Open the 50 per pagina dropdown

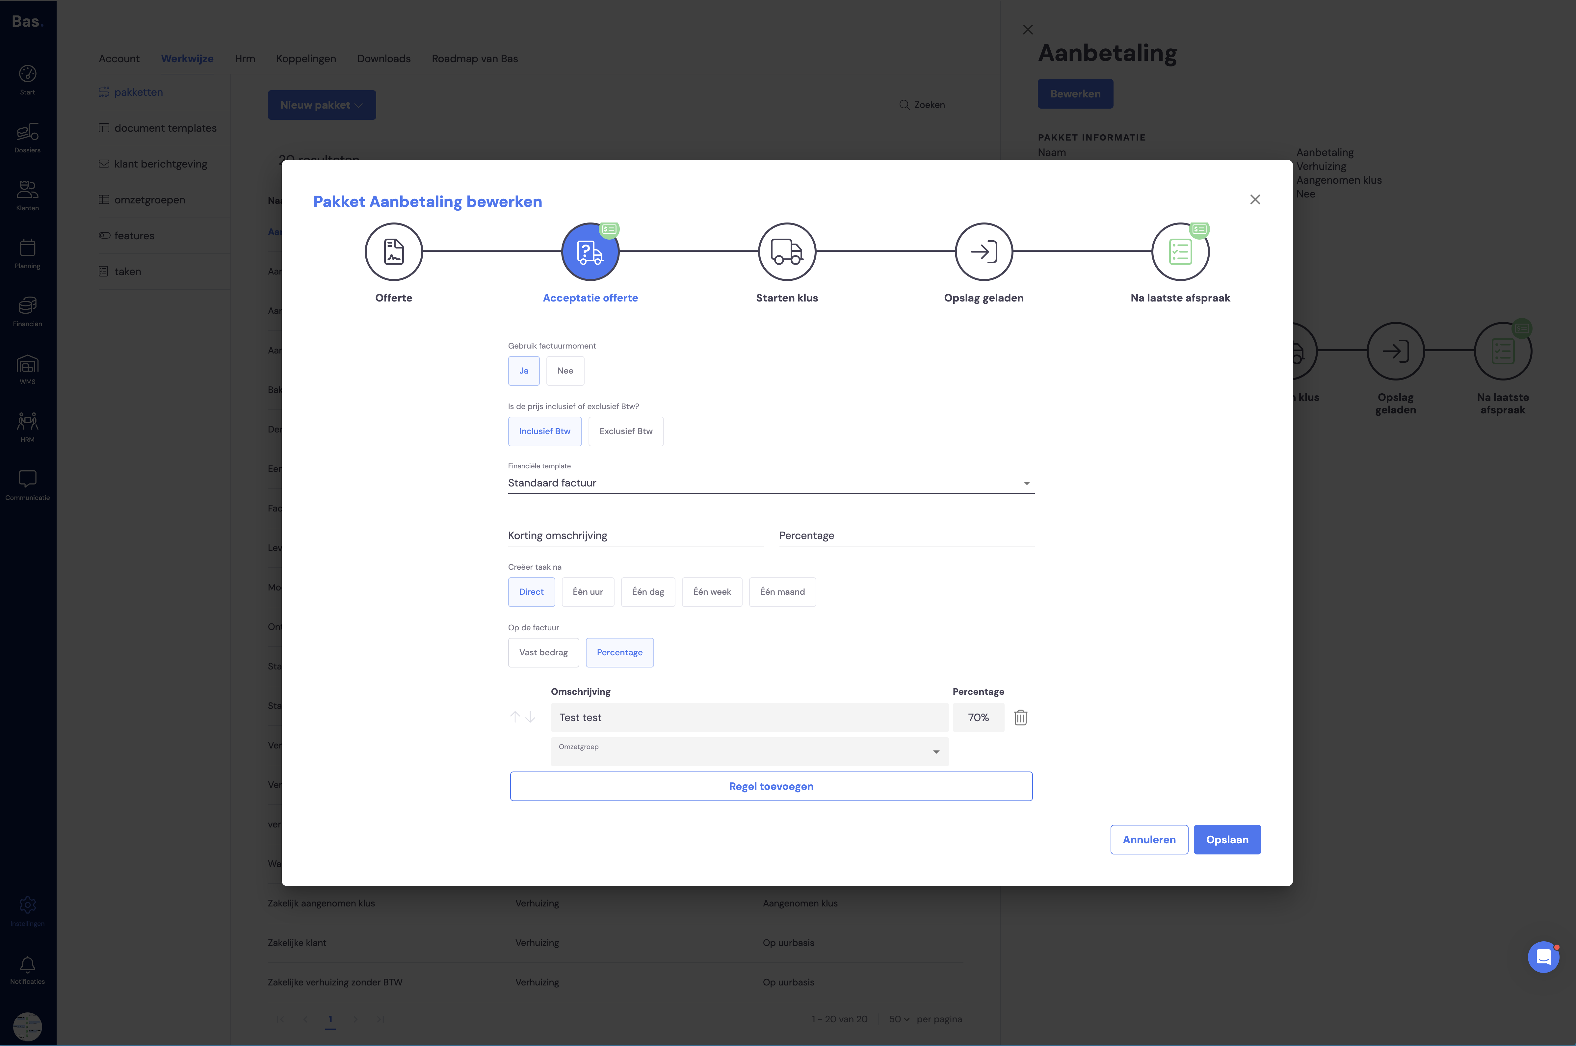coord(899,1019)
